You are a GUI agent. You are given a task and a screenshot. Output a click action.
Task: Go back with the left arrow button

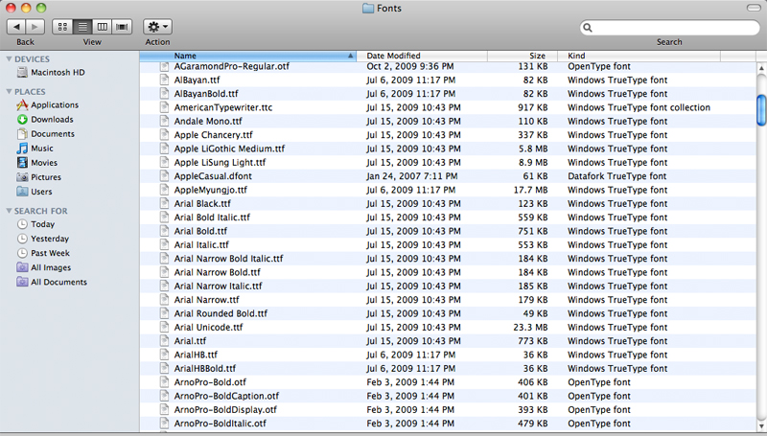pyautogui.click(x=16, y=27)
